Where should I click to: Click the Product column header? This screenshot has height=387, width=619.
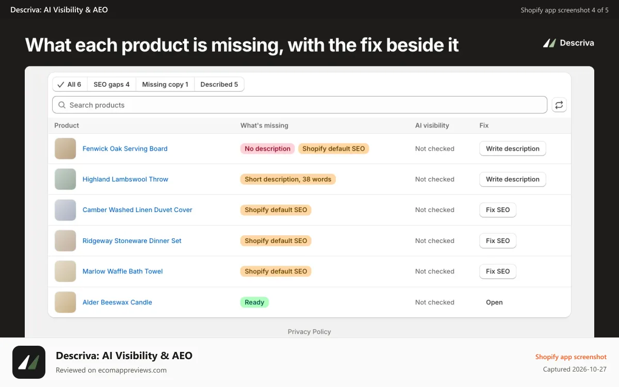click(x=67, y=125)
